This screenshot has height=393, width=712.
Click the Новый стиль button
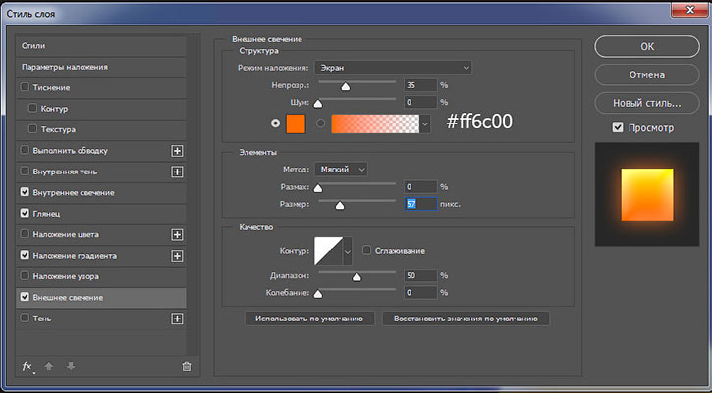[x=647, y=103]
